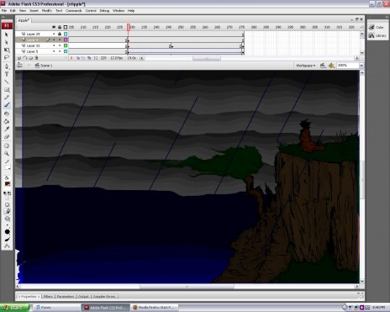390x312 pixels.
Task: Select the Free Transform tool
Action: (7, 50)
